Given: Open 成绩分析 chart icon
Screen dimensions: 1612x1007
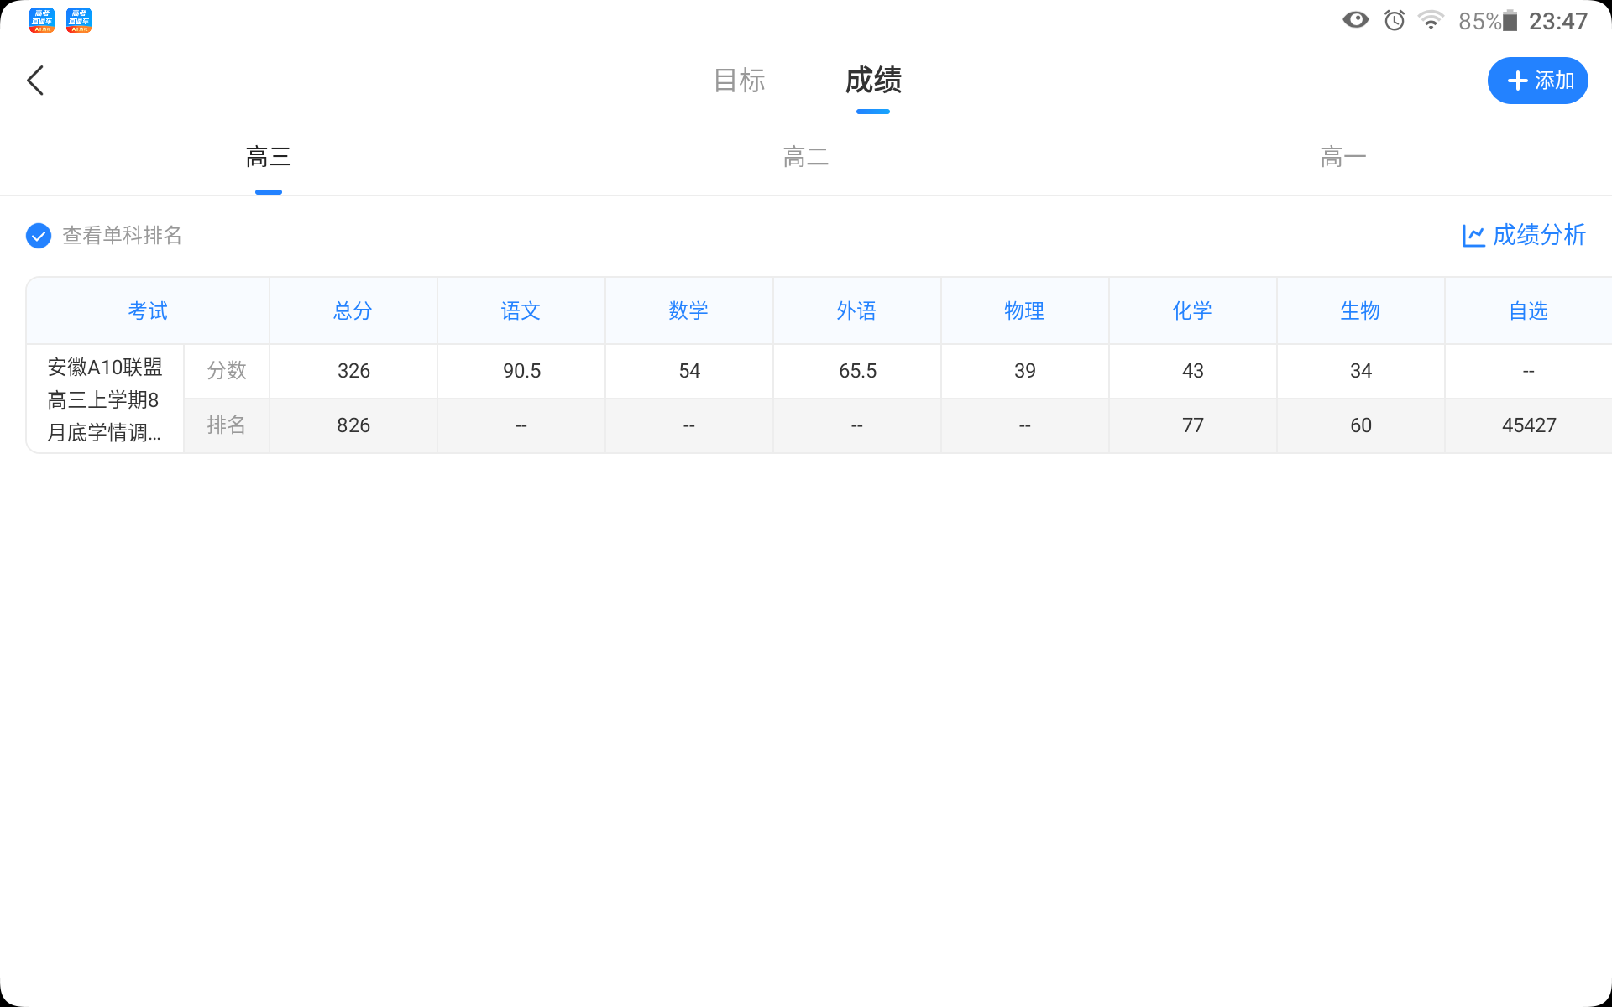Looking at the screenshot, I should (x=1473, y=236).
